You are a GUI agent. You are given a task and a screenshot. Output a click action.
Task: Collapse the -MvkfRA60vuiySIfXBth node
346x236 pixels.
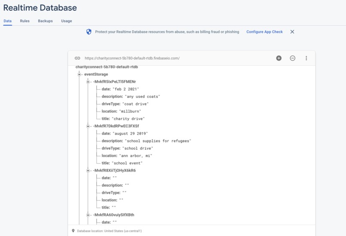(x=88, y=215)
